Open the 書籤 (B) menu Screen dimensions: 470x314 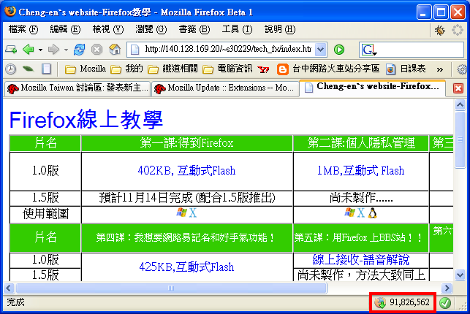(194, 29)
